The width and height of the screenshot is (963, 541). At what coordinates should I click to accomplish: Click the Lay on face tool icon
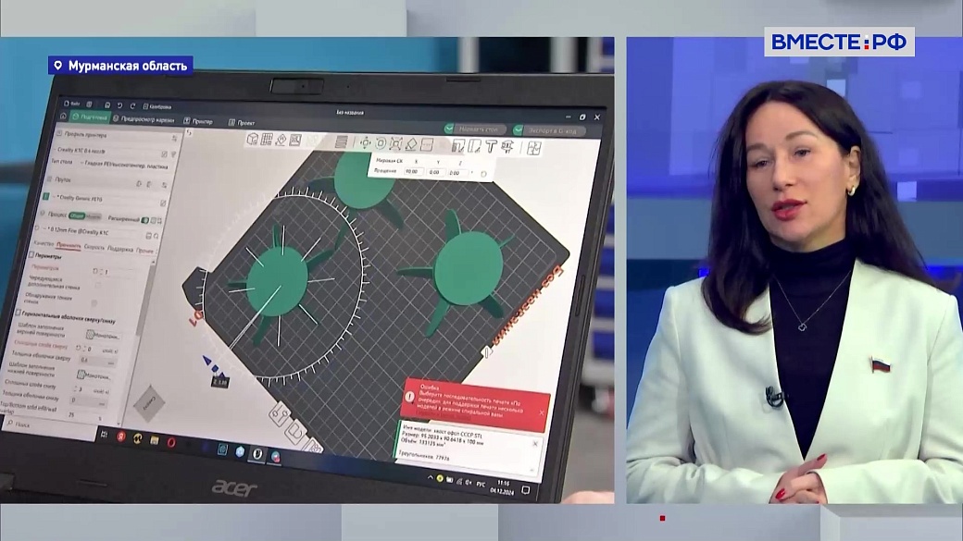click(412, 144)
